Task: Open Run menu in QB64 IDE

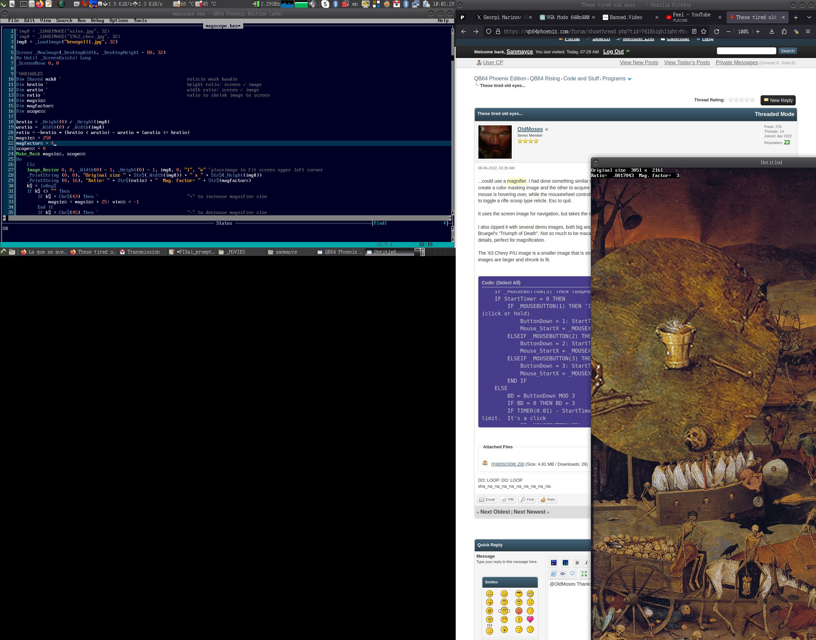Action: (81, 21)
